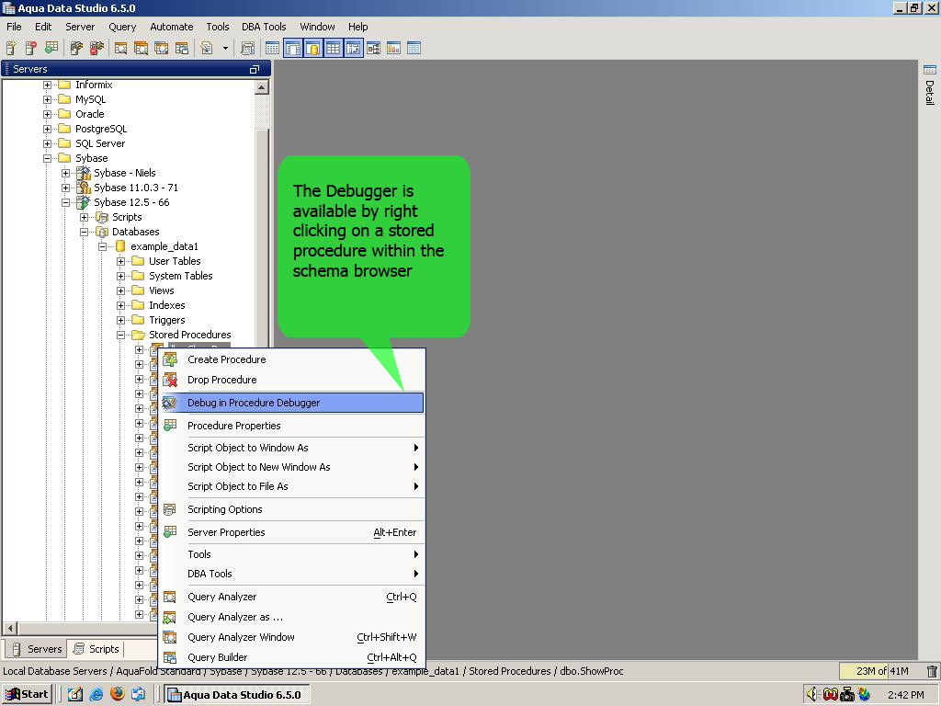
Task: Toggle the highlighted grid view button
Action: click(333, 48)
